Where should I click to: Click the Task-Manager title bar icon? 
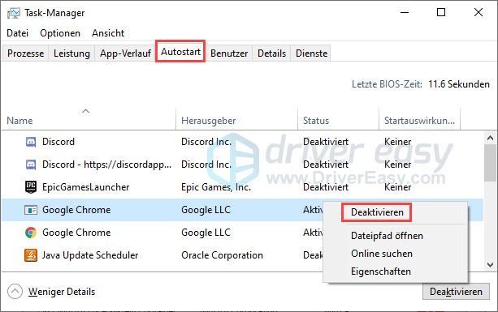click(13, 13)
